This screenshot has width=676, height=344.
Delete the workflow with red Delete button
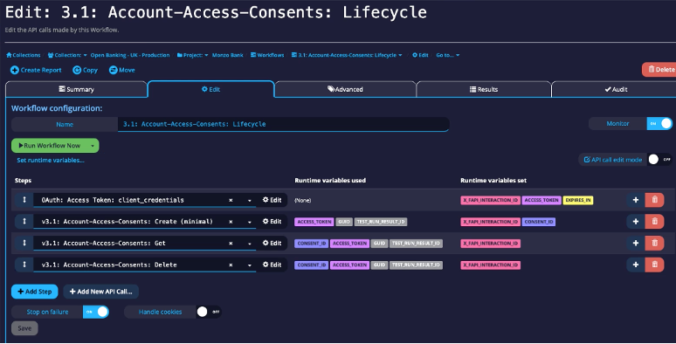[x=660, y=69]
